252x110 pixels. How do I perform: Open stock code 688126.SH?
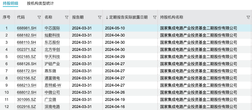click(x=27, y=64)
